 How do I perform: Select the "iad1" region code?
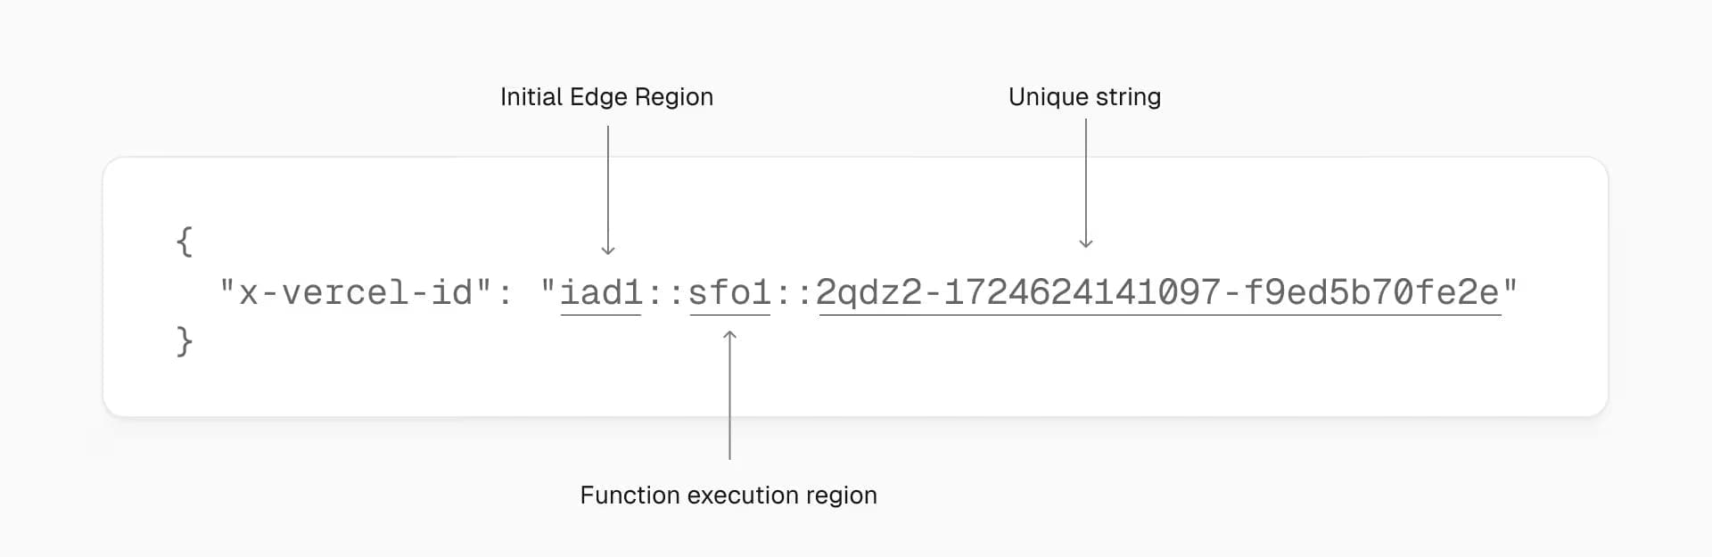tap(601, 292)
